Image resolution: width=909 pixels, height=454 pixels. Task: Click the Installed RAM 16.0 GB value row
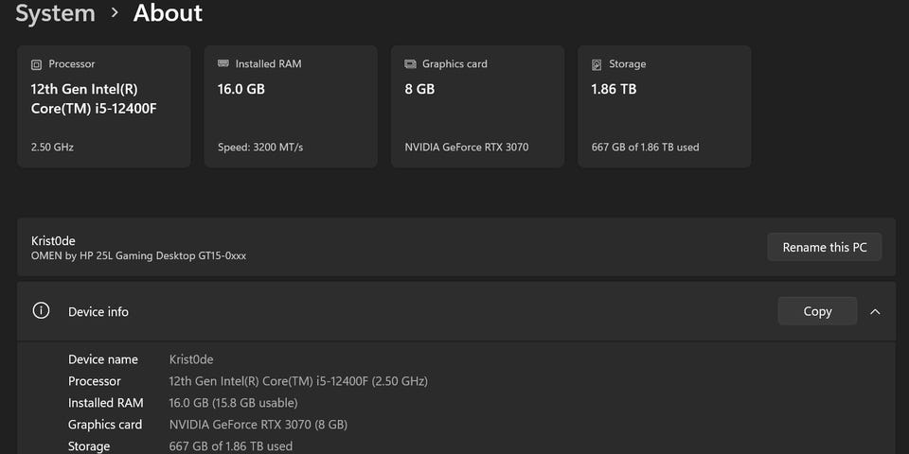233,403
